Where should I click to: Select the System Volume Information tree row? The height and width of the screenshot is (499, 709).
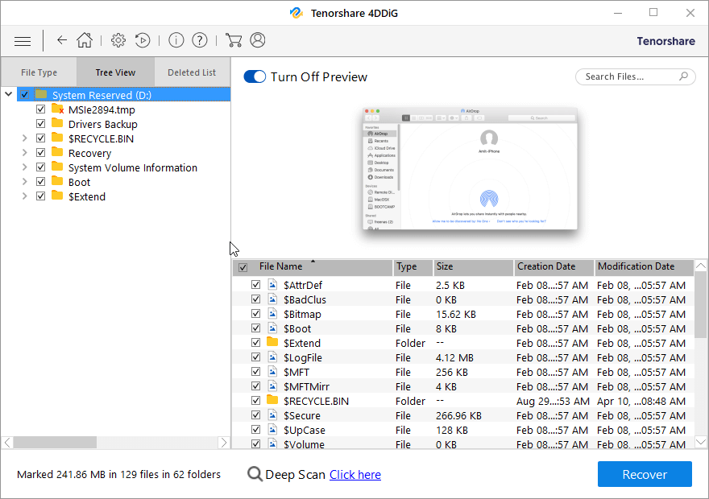click(x=132, y=167)
